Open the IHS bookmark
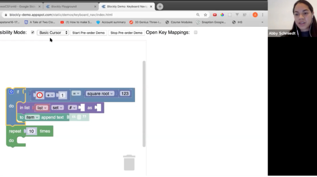This screenshot has width=317, height=177. 237,22
